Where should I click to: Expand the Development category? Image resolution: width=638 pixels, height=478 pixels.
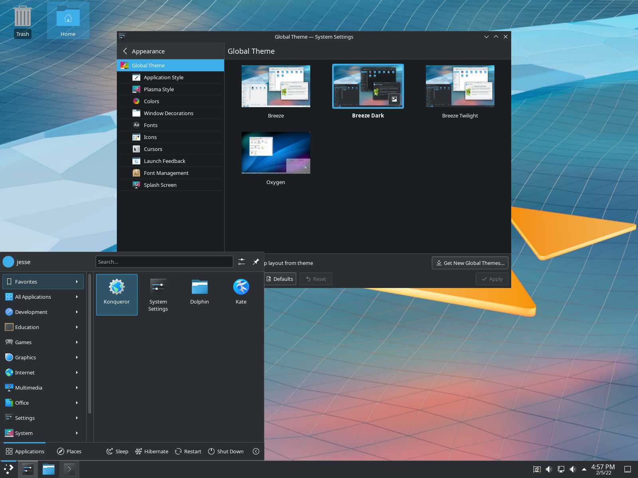[x=43, y=312]
